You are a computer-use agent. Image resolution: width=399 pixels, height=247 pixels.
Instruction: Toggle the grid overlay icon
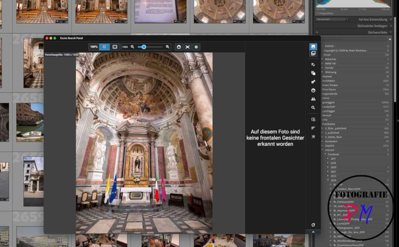click(196, 47)
